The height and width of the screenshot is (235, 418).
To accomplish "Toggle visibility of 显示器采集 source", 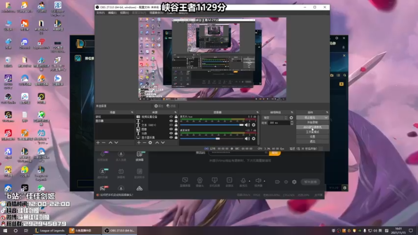I will 171,137.
